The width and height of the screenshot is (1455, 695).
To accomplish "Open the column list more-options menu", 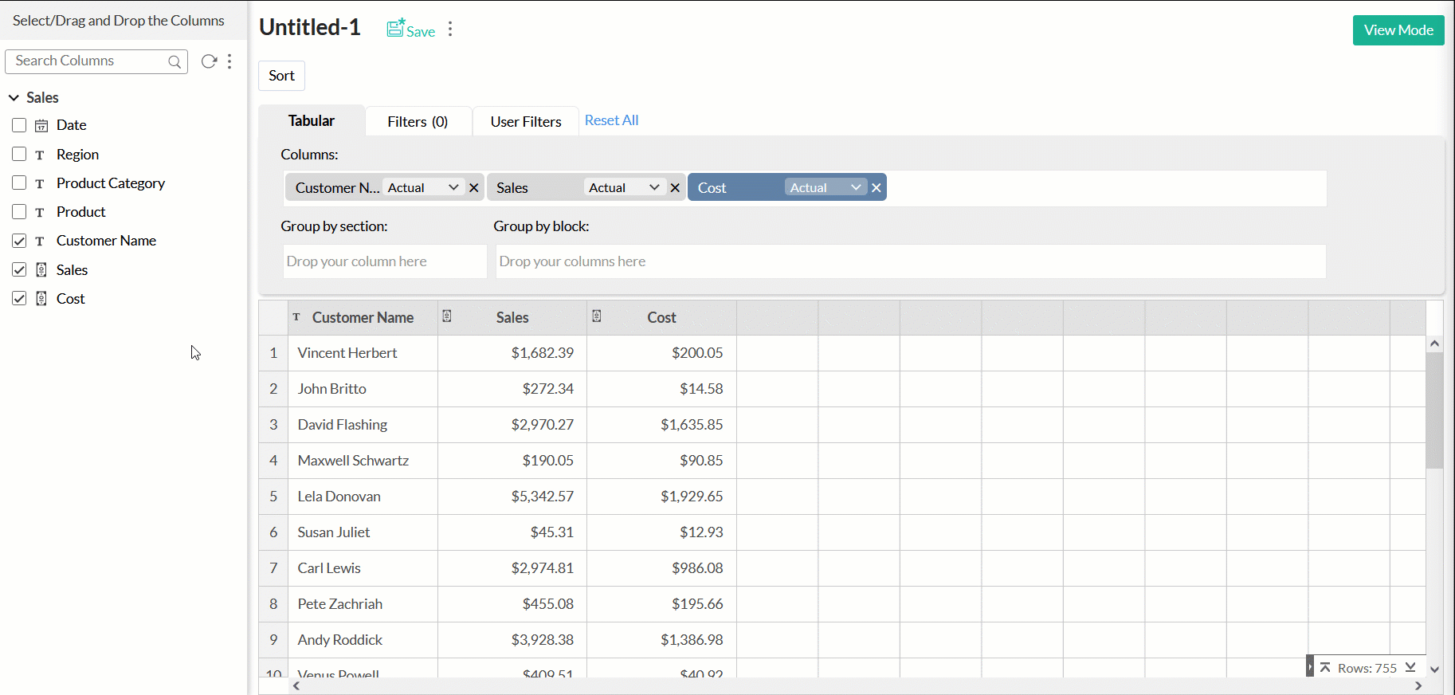I will (x=229, y=61).
